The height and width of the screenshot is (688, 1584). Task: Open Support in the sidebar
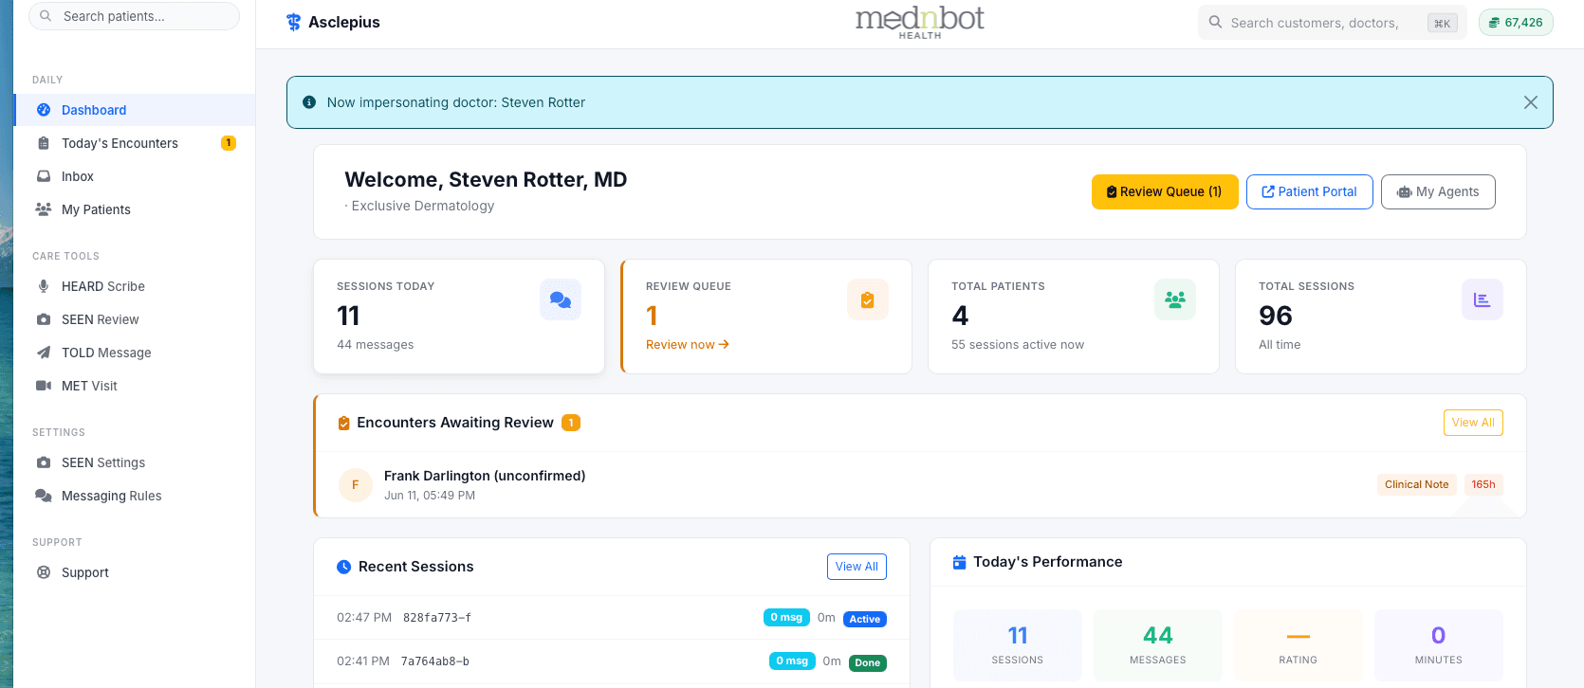pyautogui.click(x=135, y=572)
